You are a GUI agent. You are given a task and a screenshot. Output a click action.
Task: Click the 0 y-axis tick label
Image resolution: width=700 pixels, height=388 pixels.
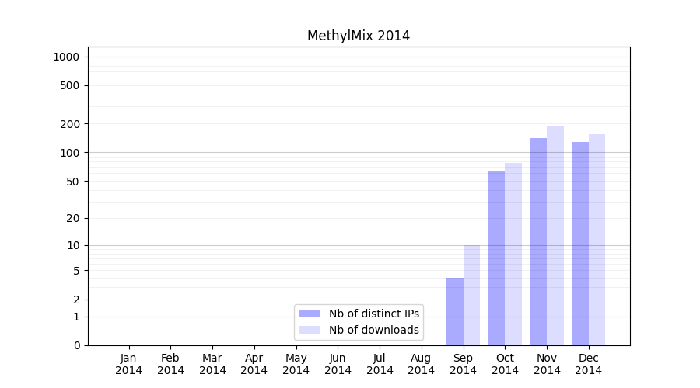click(76, 345)
